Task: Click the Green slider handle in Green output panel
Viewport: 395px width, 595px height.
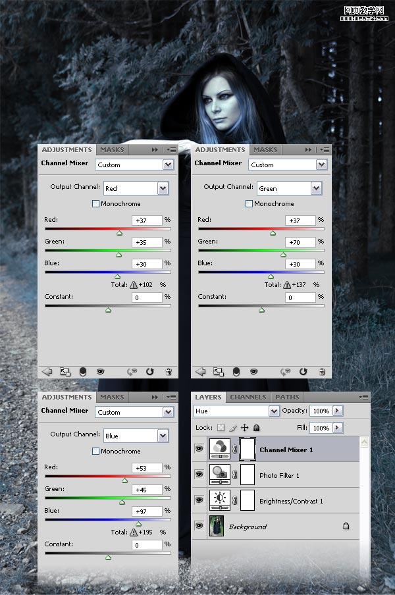Action: (x=284, y=255)
